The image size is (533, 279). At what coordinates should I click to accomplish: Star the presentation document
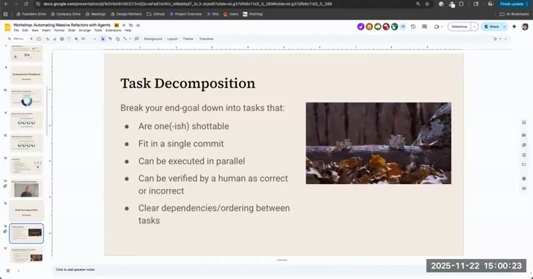(124, 25)
